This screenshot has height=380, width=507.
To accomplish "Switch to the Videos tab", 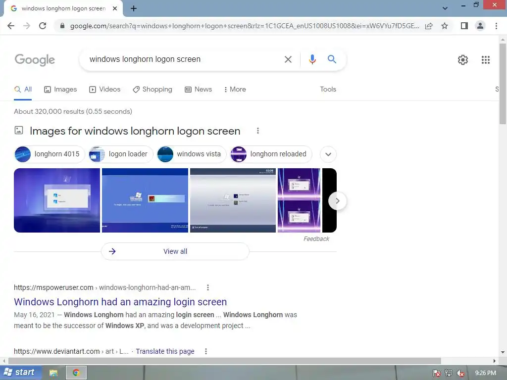I will [105, 90].
